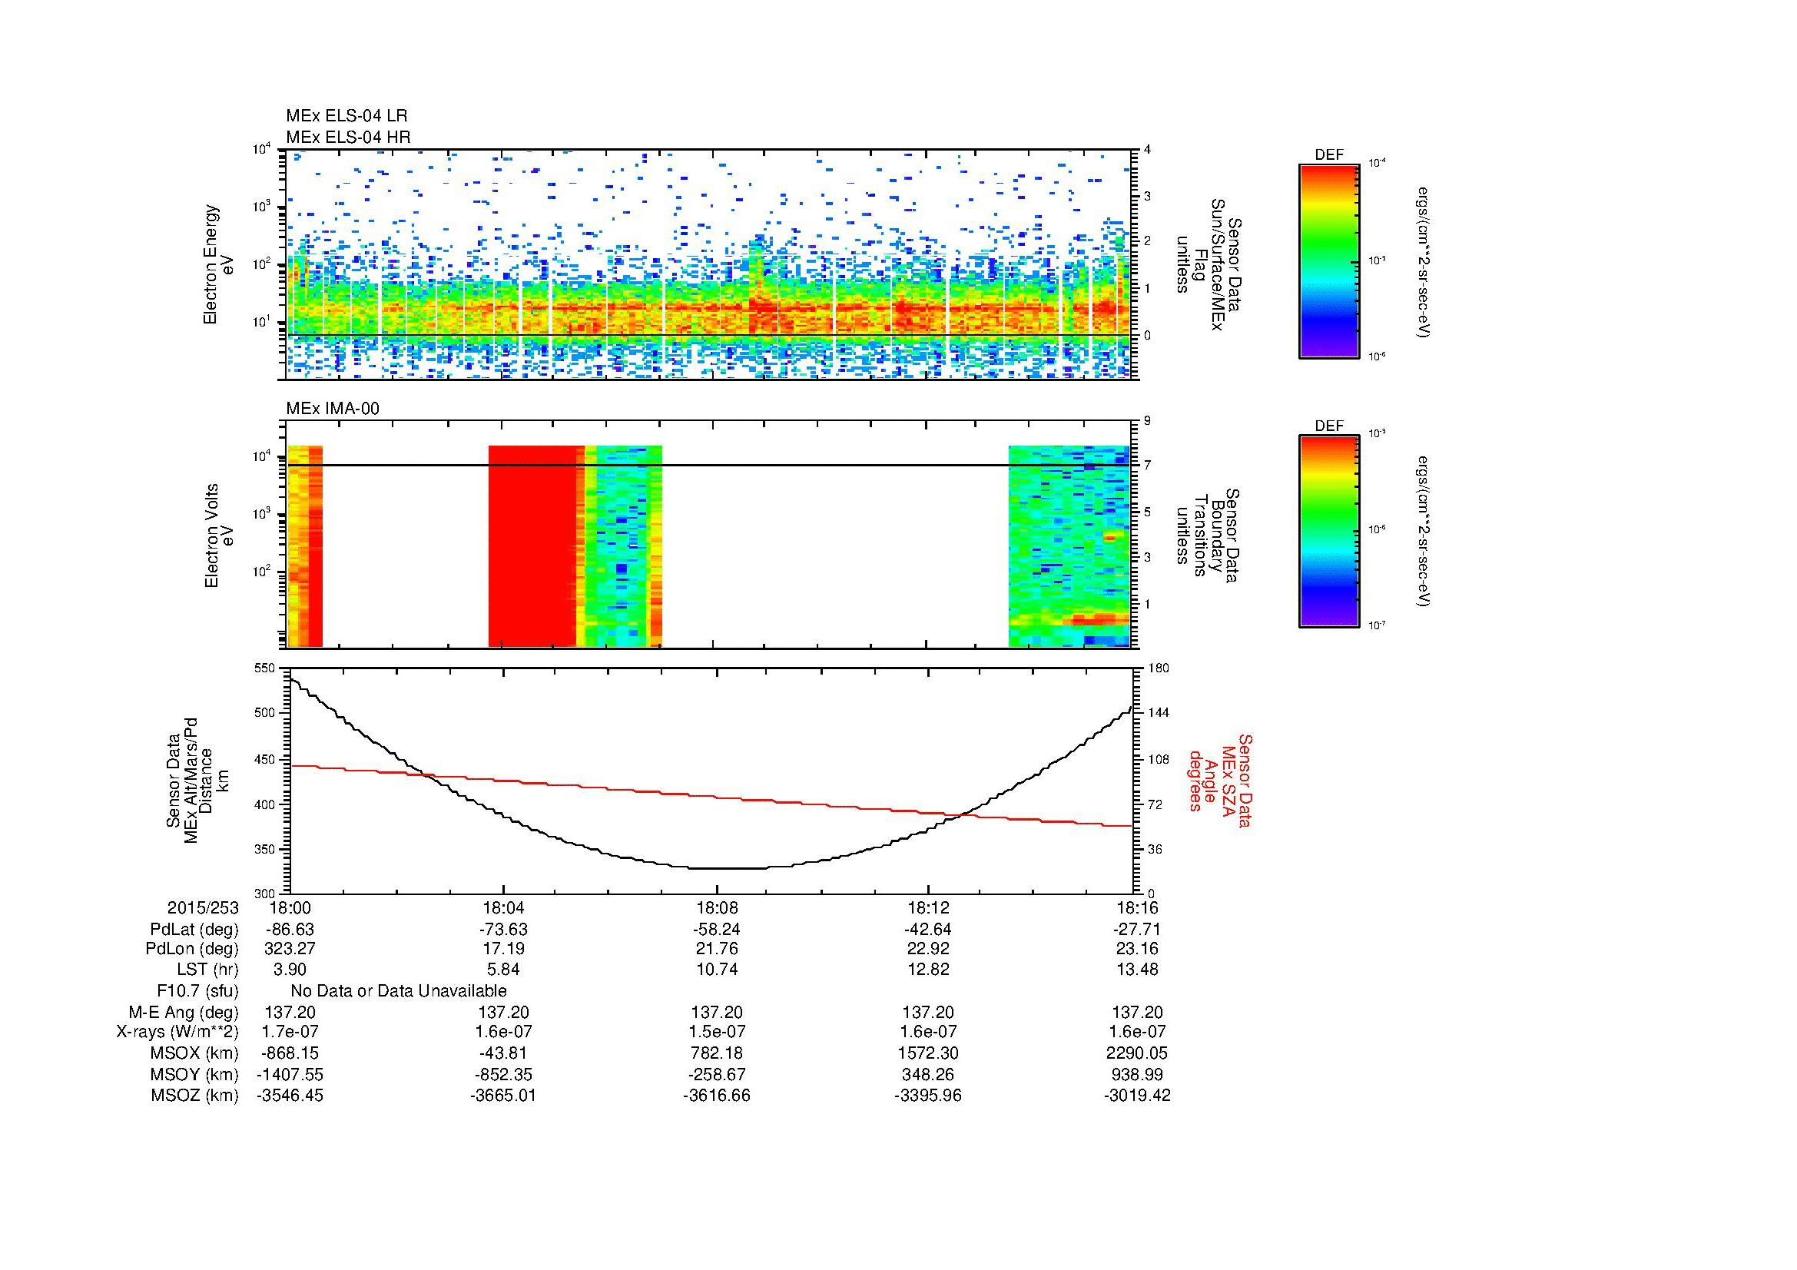The height and width of the screenshot is (1270, 1797).
Task: Click the MSOY value '348.26'
Action: [928, 1074]
